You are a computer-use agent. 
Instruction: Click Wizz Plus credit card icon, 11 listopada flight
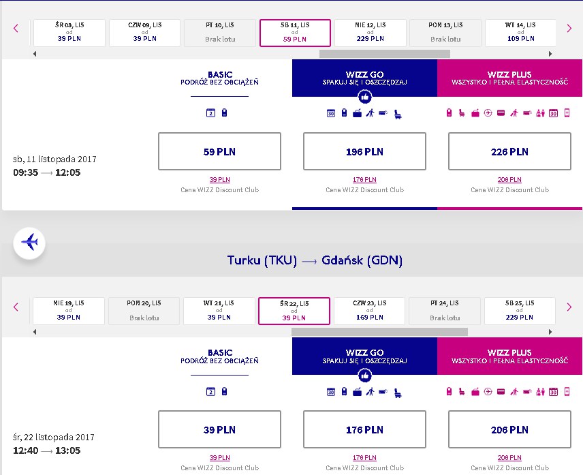click(x=501, y=113)
